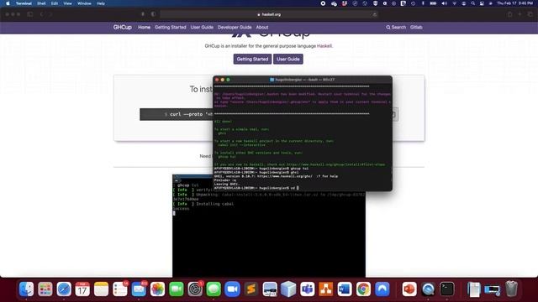Open User Guide in GHCup navbar
This screenshot has height=302, width=538.
[202, 27]
